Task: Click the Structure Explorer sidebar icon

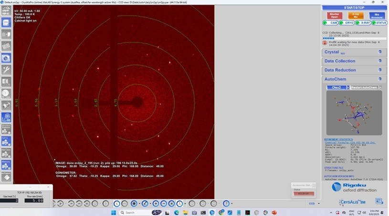Action: tap(6, 129)
